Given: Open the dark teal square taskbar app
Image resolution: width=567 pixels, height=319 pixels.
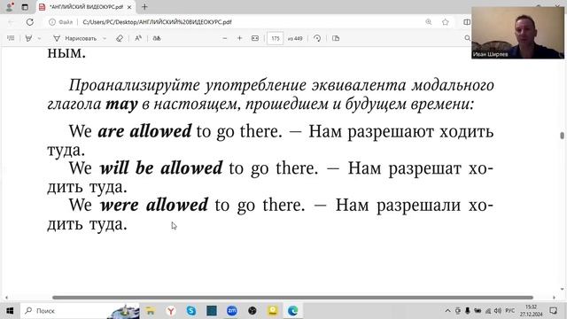Looking at the screenshot, I should 212,311.
